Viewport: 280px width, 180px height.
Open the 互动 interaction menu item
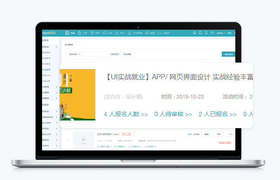pyautogui.click(x=109, y=33)
